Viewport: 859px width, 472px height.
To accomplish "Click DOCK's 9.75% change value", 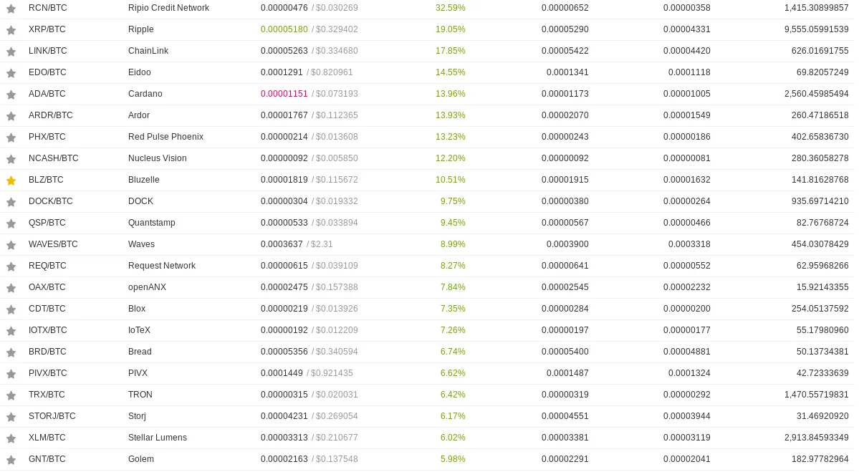I will [x=453, y=201].
